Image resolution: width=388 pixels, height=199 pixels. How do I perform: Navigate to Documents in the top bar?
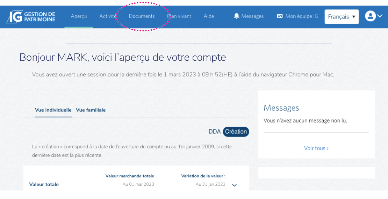coord(142,16)
